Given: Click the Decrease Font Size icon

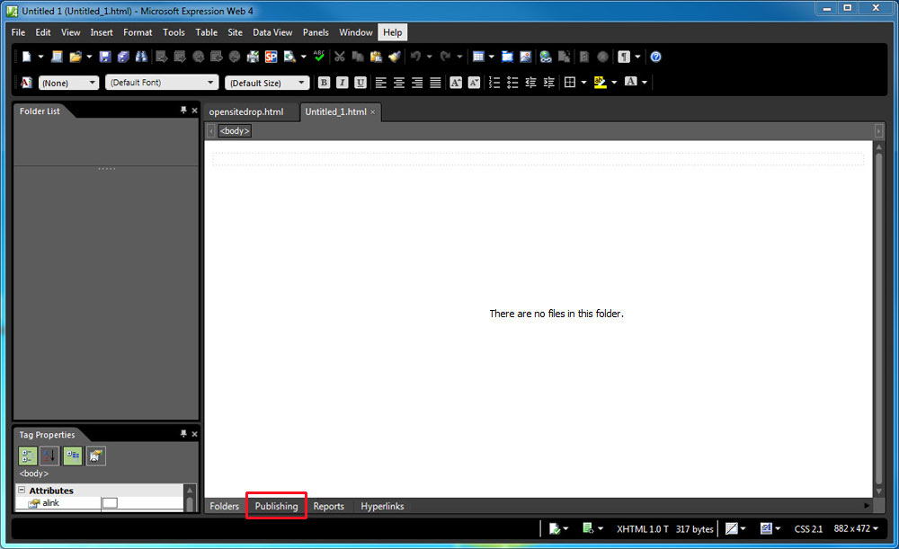Looking at the screenshot, I should point(474,83).
